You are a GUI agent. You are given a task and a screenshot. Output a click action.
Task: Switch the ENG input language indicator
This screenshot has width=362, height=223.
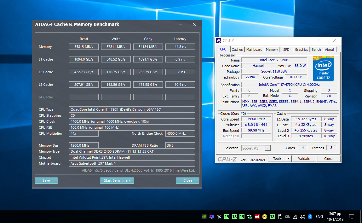319,216
